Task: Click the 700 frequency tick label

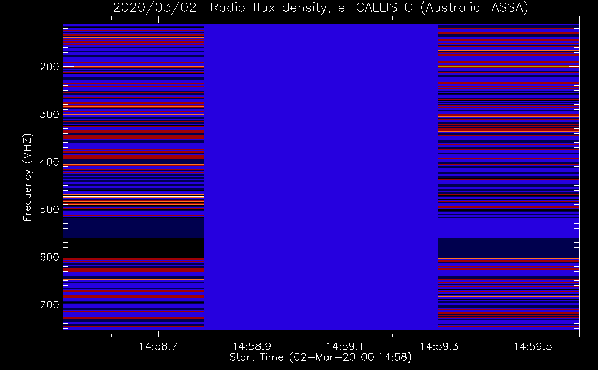Action: [x=50, y=305]
